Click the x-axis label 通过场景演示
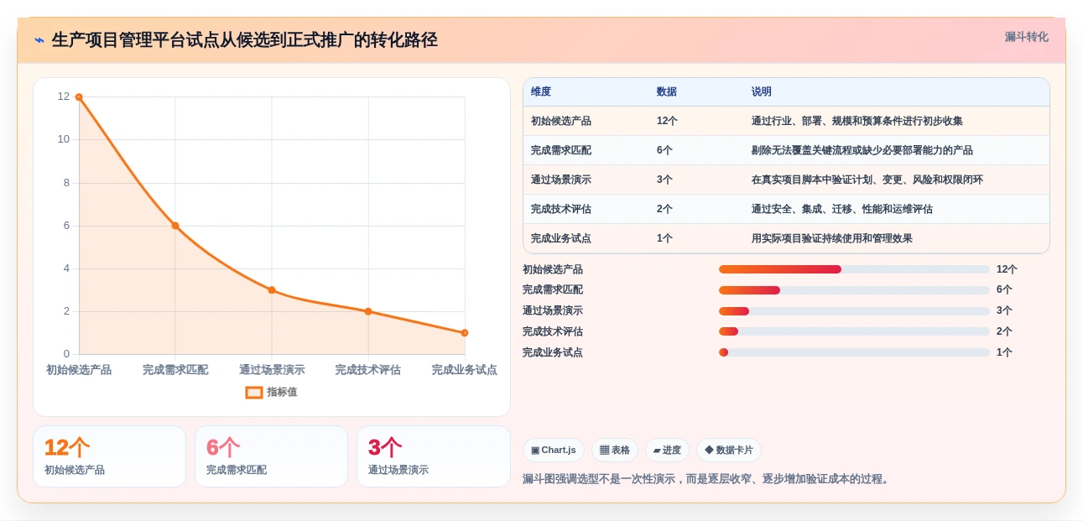Viewport: 1083px width, 521px height. (272, 370)
